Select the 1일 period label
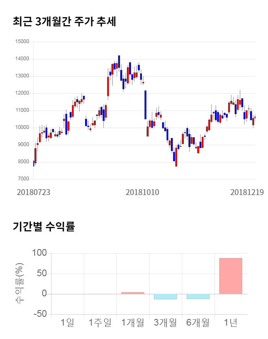 click(x=67, y=322)
